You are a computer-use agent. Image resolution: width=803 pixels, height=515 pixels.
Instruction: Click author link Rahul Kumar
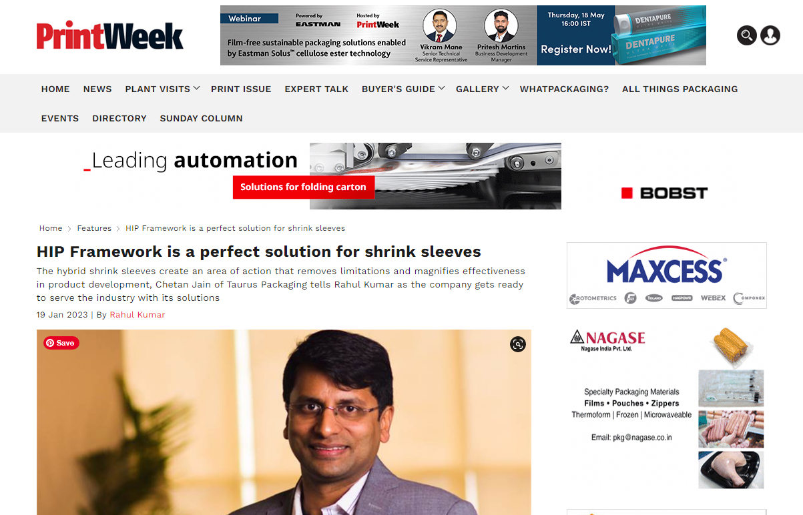coord(138,315)
